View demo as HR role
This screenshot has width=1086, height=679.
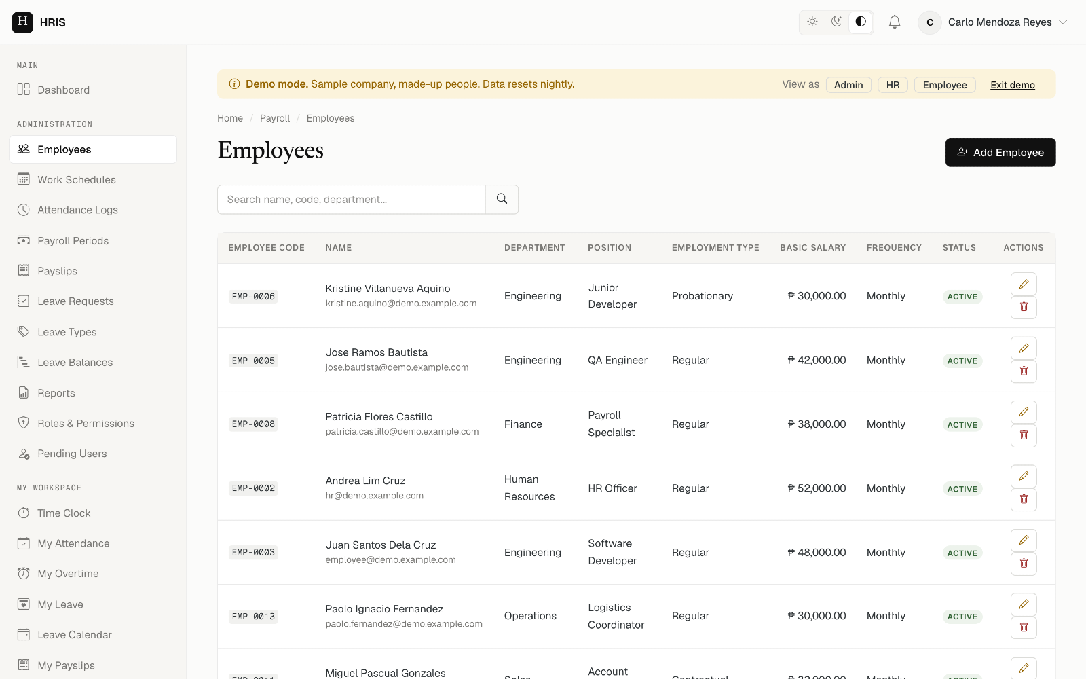tap(893, 85)
